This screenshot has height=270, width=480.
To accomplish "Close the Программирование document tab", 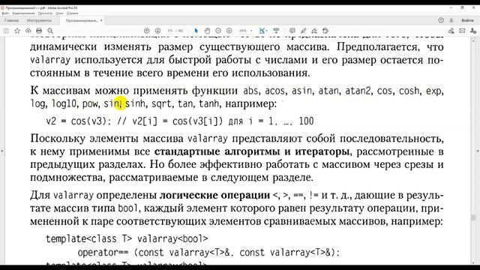I will point(101,20).
